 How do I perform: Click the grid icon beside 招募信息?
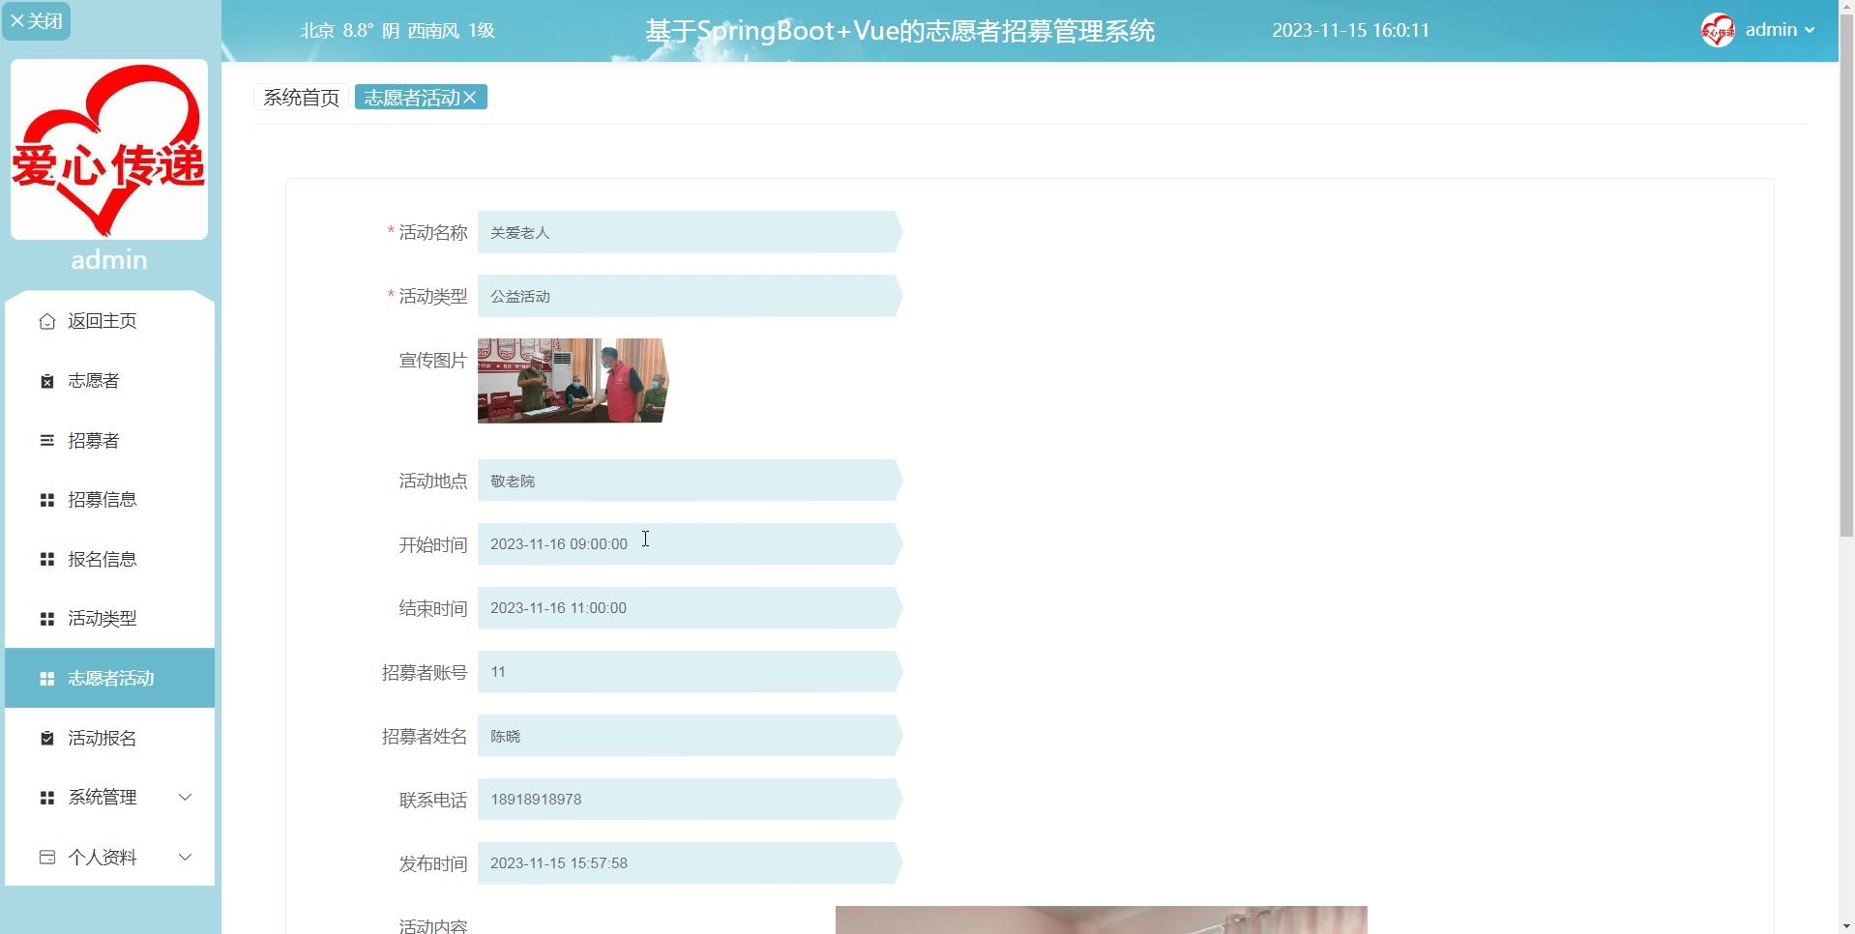tap(46, 500)
